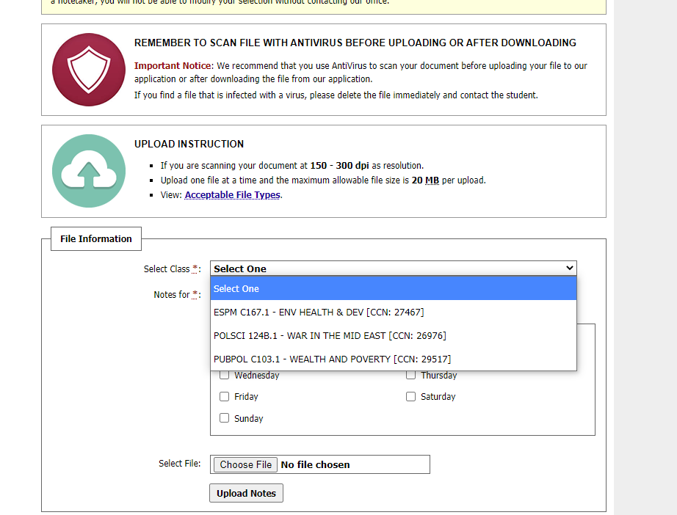Click the 'No file chosen' file field
Viewport: 677px width, 515px height.
point(320,464)
